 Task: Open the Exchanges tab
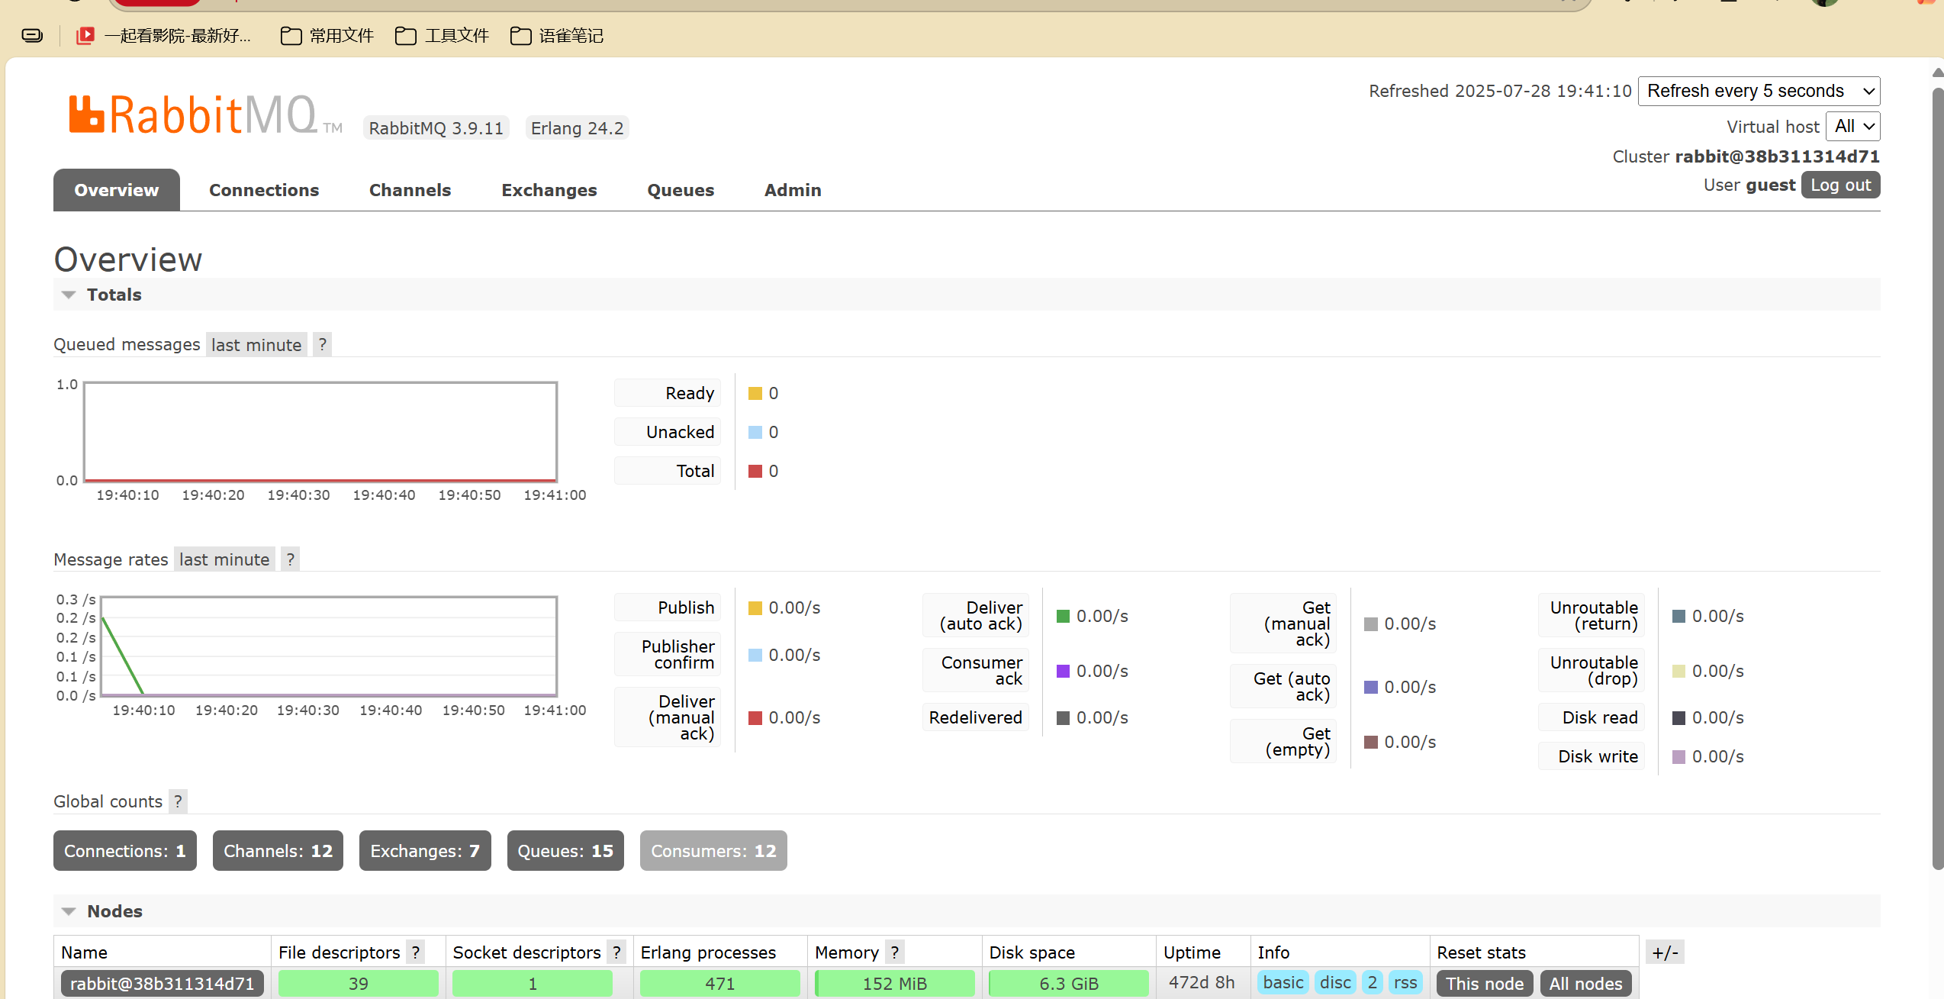(549, 190)
